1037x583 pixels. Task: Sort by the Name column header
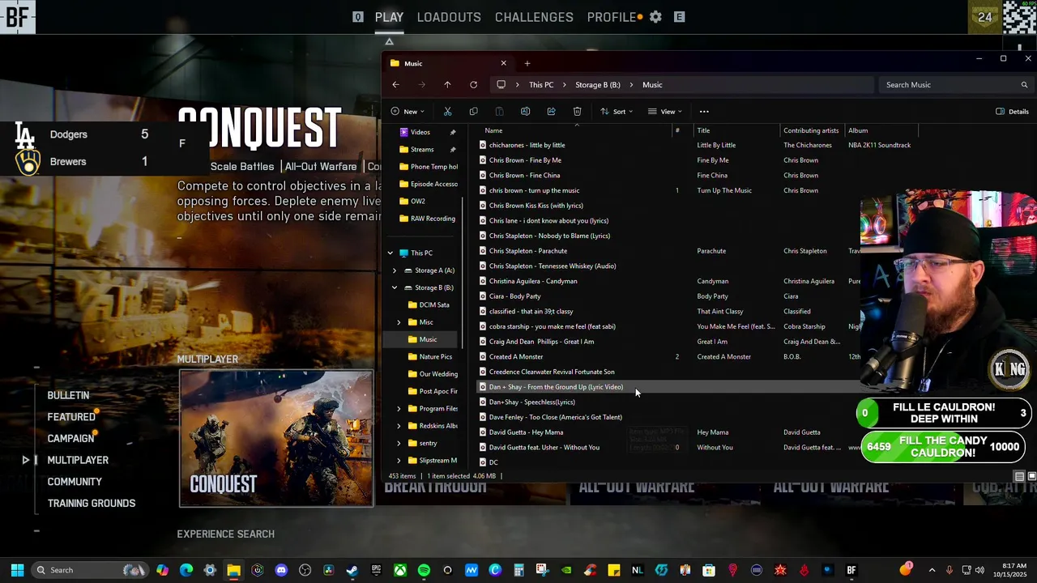click(x=493, y=130)
